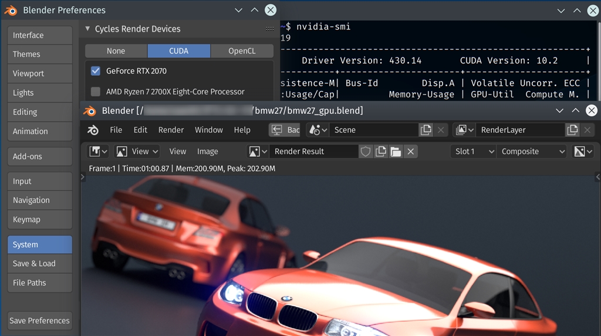Image resolution: width=601 pixels, height=336 pixels.
Task: Switch to Interface preferences
Action: point(40,35)
